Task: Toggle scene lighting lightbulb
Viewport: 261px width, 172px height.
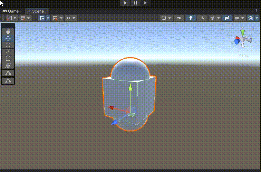Action: (191, 18)
